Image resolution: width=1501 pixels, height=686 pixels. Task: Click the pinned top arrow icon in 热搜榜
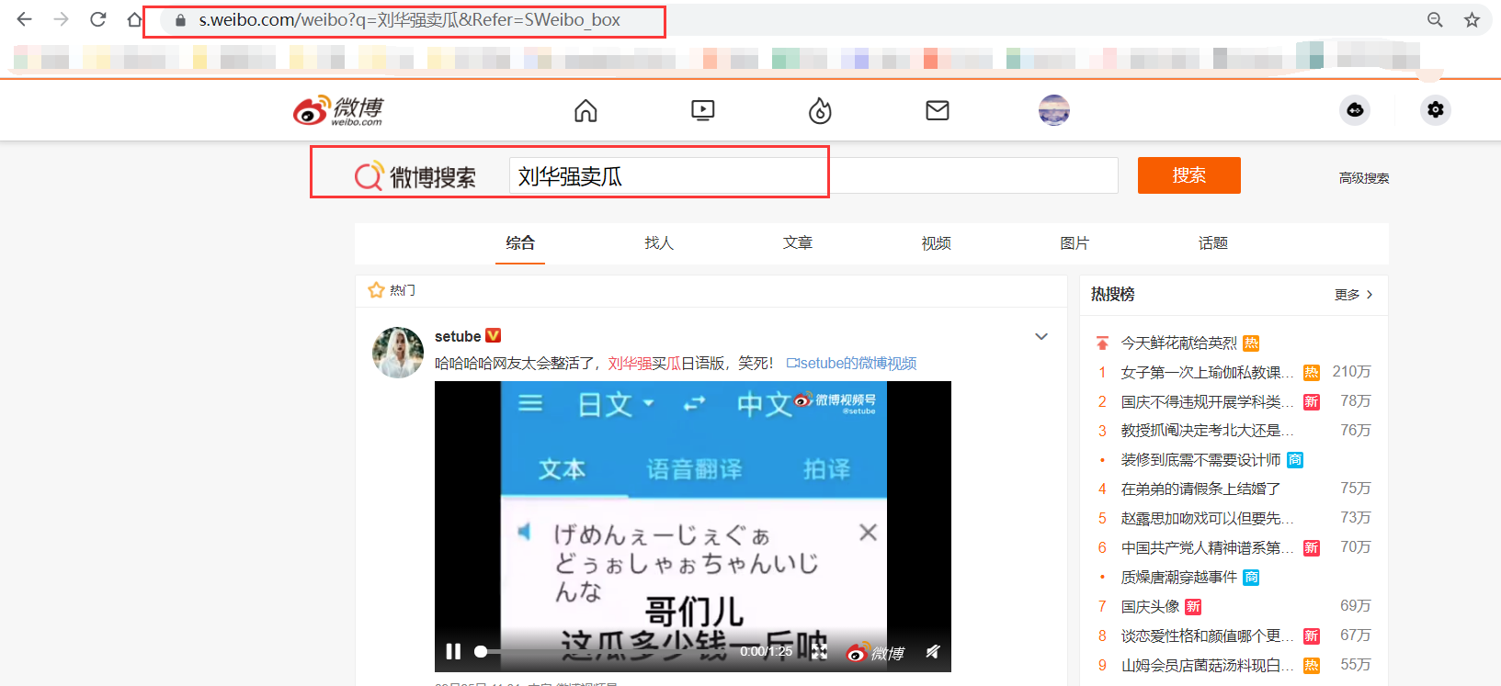click(x=1102, y=343)
